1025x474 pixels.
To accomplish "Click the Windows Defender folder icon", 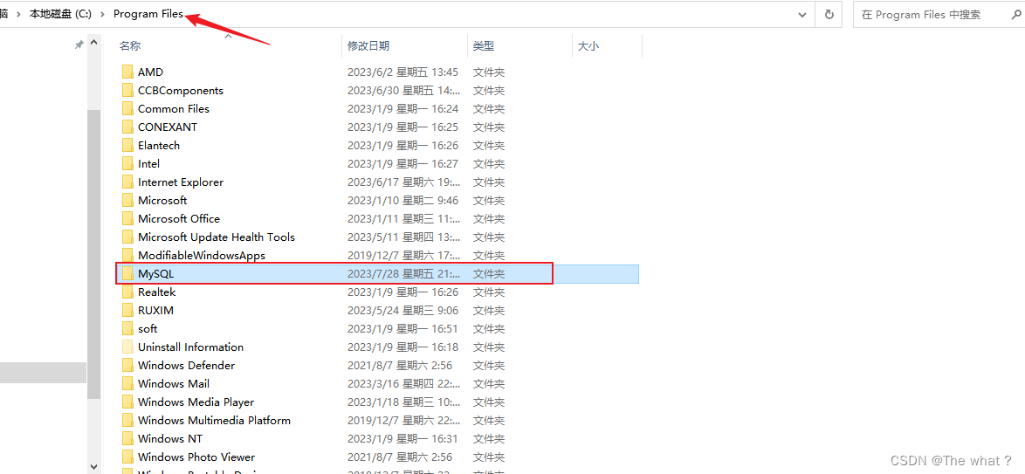I will [127, 365].
